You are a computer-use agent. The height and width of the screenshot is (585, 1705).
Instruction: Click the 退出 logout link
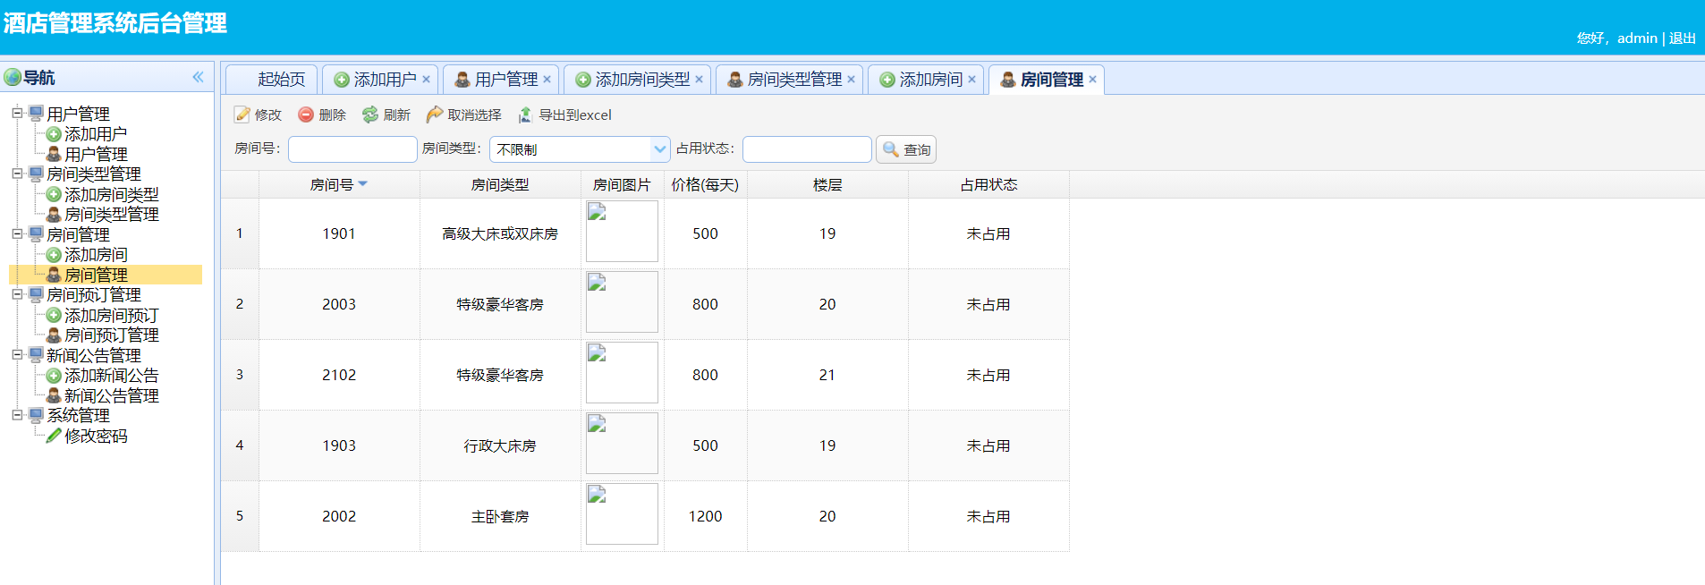[1682, 38]
